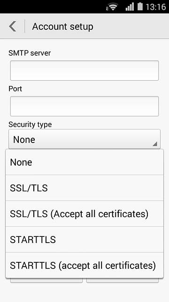
Task: Choose the SSL/TLS option
Action: (x=84, y=188)
